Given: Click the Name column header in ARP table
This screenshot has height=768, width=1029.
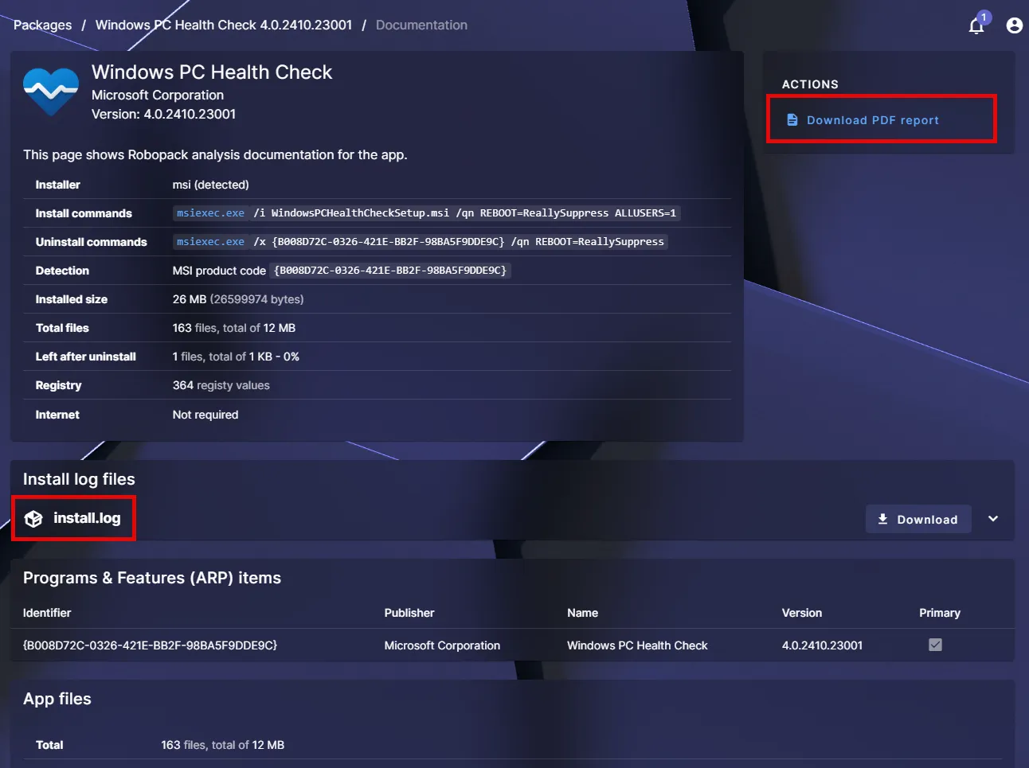Looking at the screenshot, I should point(582,613).
